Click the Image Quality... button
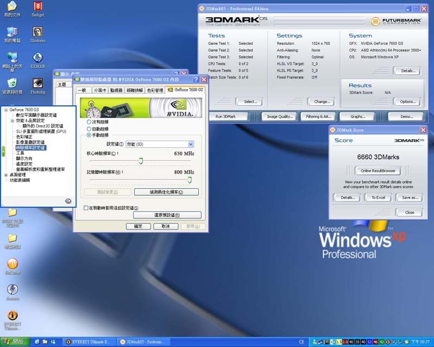This screenshot has width=434, height=347. pyautogui.click(x=279, y=117)
